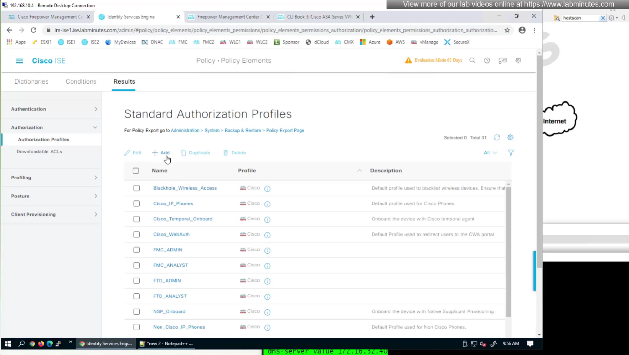Switch to the Conditions tab

pyautogui.click(x=81, y=81)
